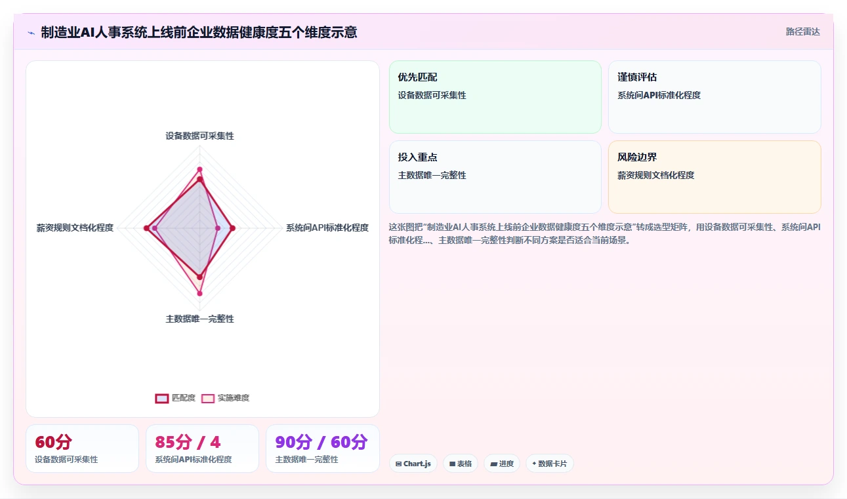Image resolution: width=847 pixels, height=499 pixels.
Task: Click the dark red 匹配度 point on the bottom axis
Action: [x=200, y=276]
